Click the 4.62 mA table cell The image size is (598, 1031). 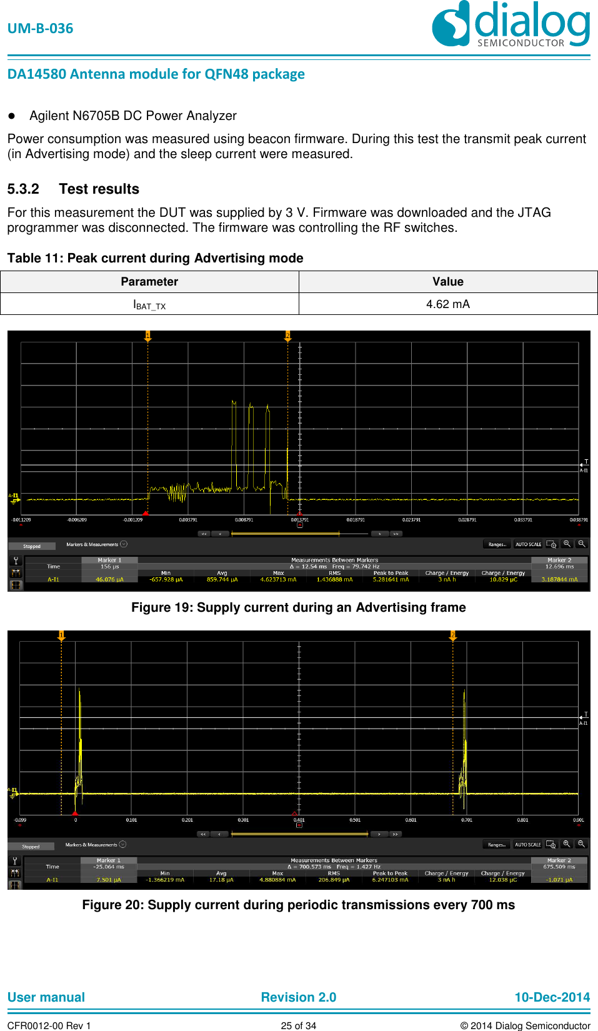pos(448,304)
